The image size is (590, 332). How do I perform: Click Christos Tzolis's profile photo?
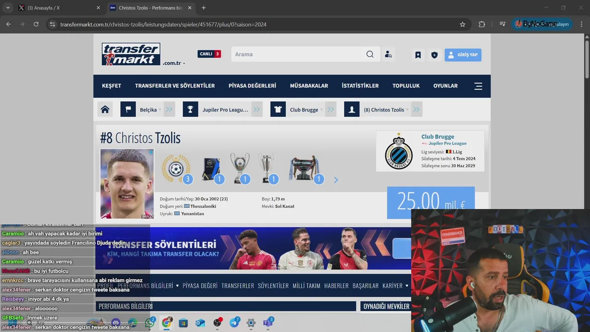coord(127,184)
